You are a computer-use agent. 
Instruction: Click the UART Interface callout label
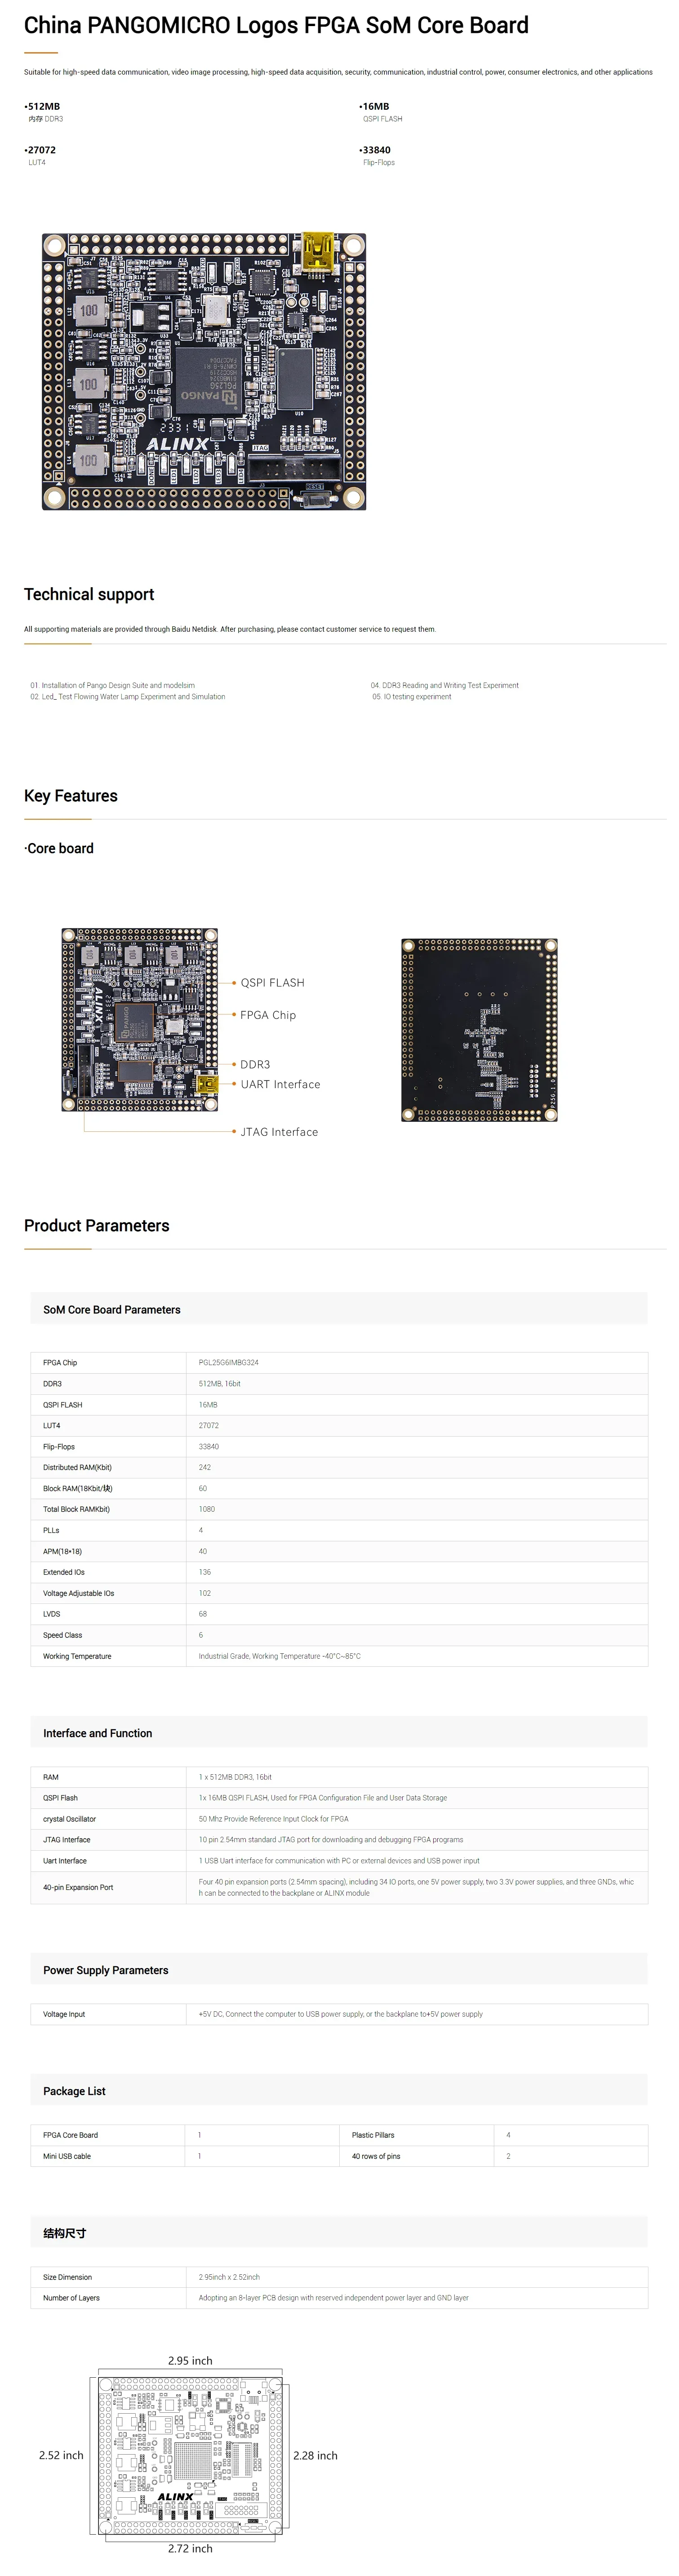click(280, 1084)
